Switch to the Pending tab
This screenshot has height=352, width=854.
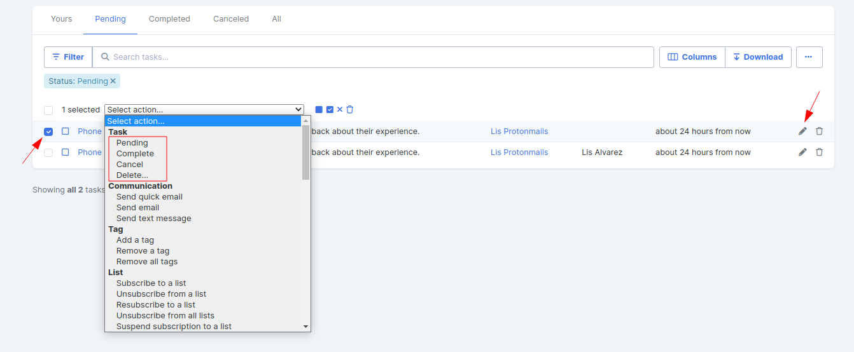[x=110, y=19]
